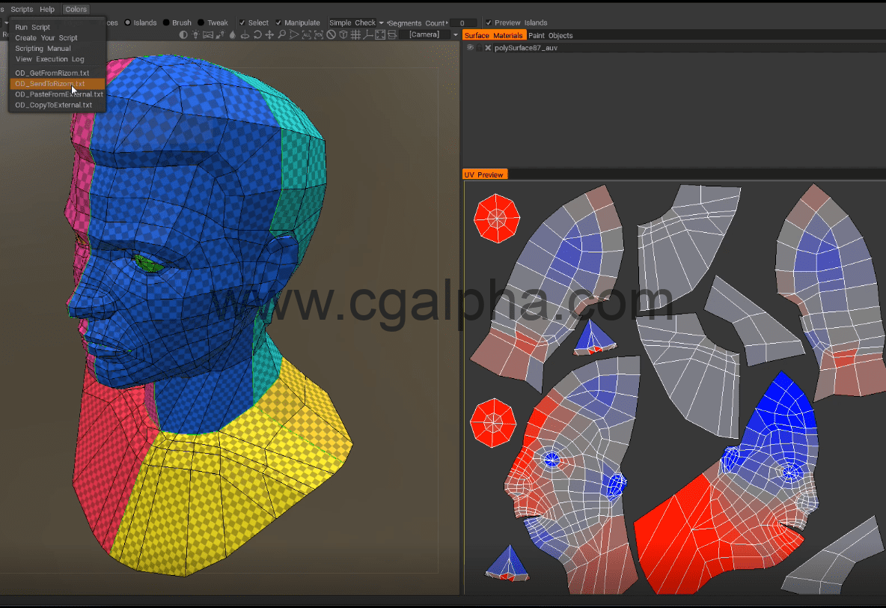Toggle the axis gizmo icon

[368, 34]
